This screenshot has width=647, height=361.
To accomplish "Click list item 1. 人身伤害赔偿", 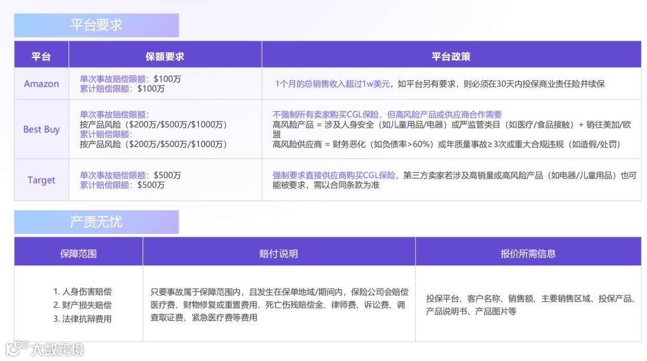I will tap(83, 292).
